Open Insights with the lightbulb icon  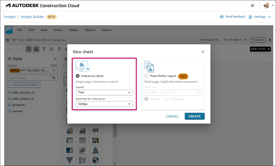click(59, 49)
